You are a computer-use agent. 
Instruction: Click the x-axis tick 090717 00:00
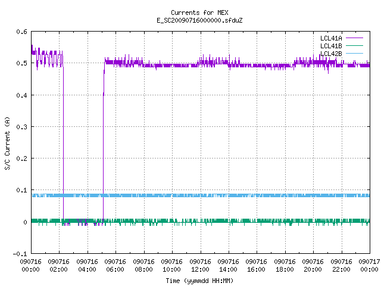pyautogui.click(x=369, y=266)
